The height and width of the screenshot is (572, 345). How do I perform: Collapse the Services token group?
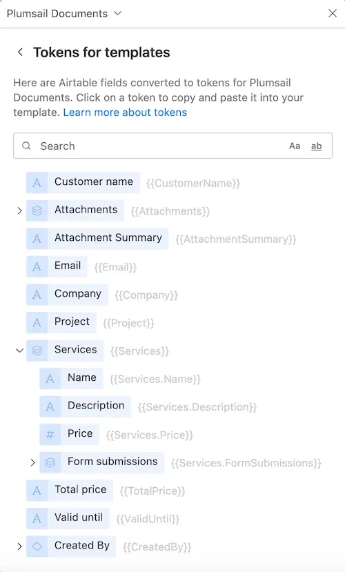[20, 351]
